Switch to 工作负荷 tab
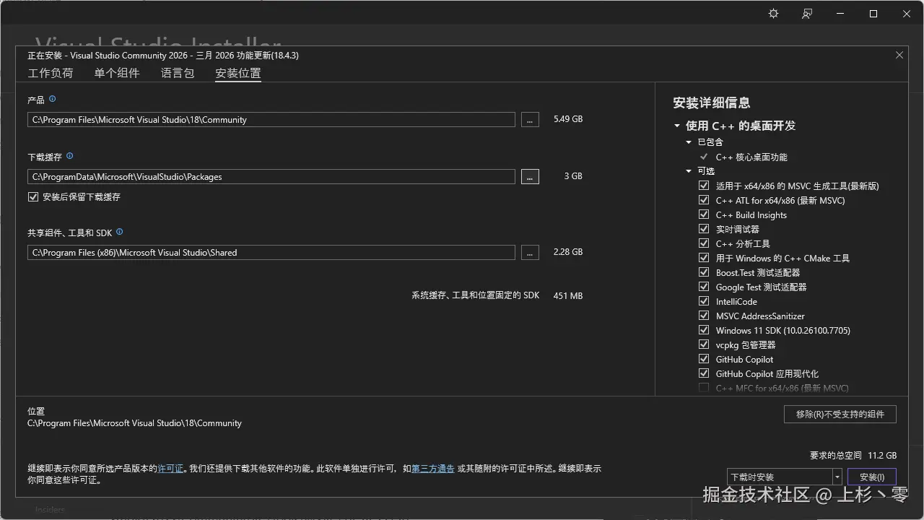The height and width of the screenshot is (520, 924). (51, 73)
